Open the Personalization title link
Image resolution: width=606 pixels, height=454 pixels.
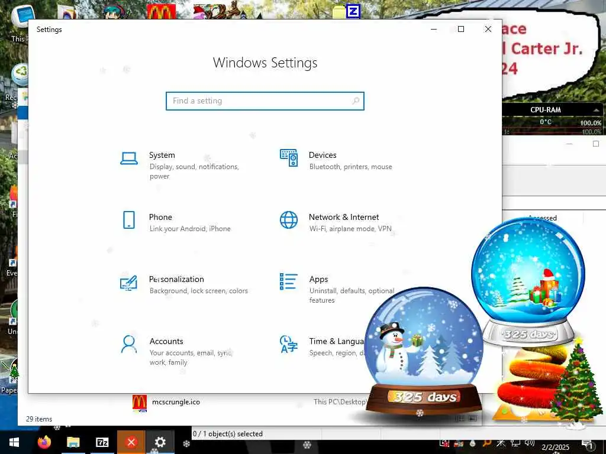tap(176, 279)
